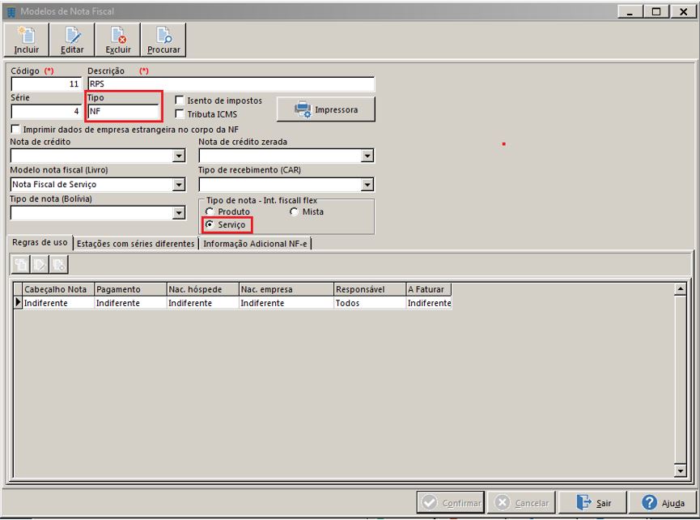Select the Indiferente cell under A Faturar
This screenshot has height=520, width=700.
coord(429,303)
